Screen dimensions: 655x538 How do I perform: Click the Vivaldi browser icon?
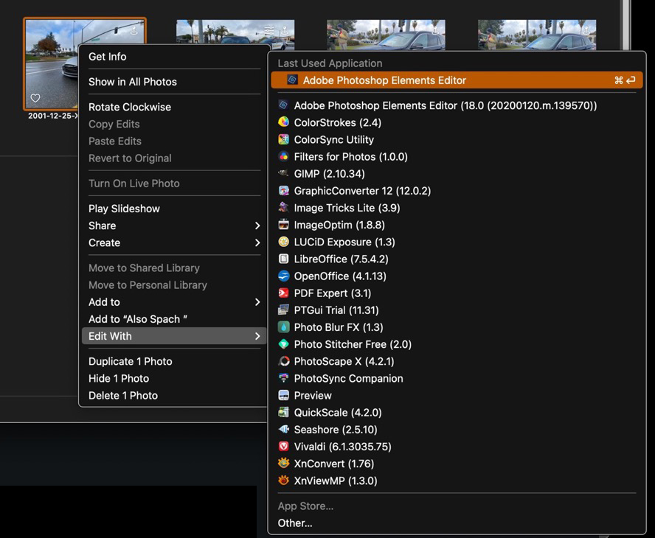pos(284,446)
